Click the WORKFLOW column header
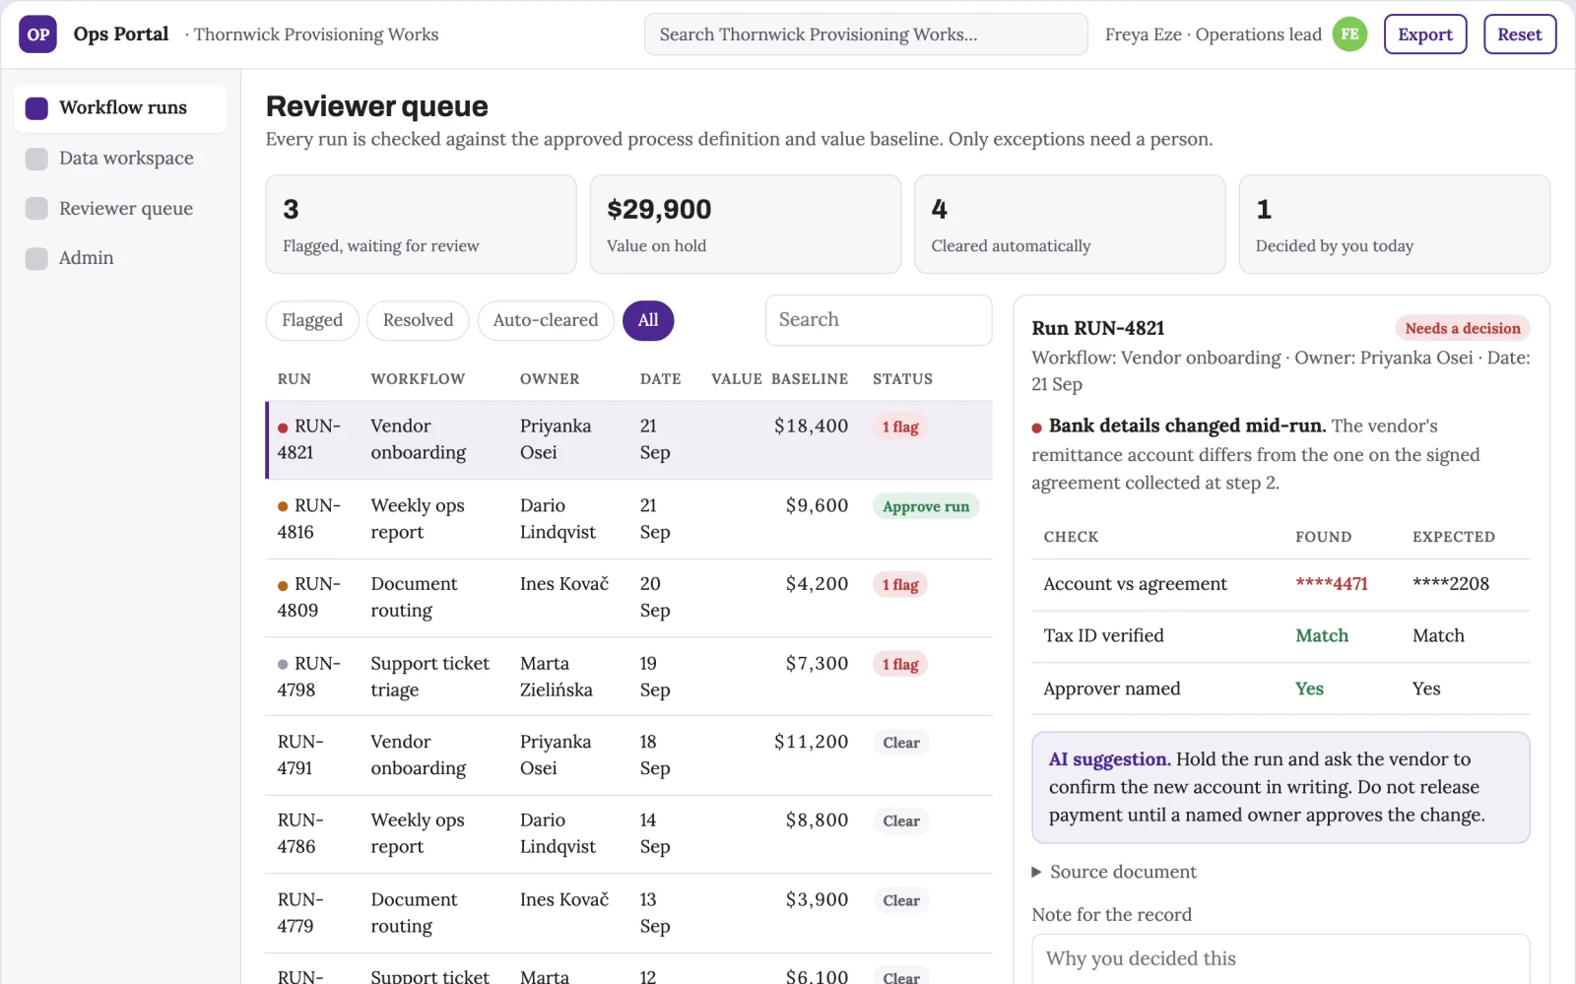This screenshot has width=1576, height=984. point(418,379)
